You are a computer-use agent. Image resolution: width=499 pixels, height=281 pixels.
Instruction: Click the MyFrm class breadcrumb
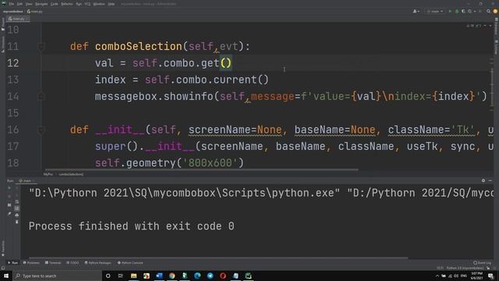point(48,174)
